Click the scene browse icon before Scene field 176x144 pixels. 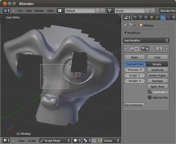tap(111, 11)
